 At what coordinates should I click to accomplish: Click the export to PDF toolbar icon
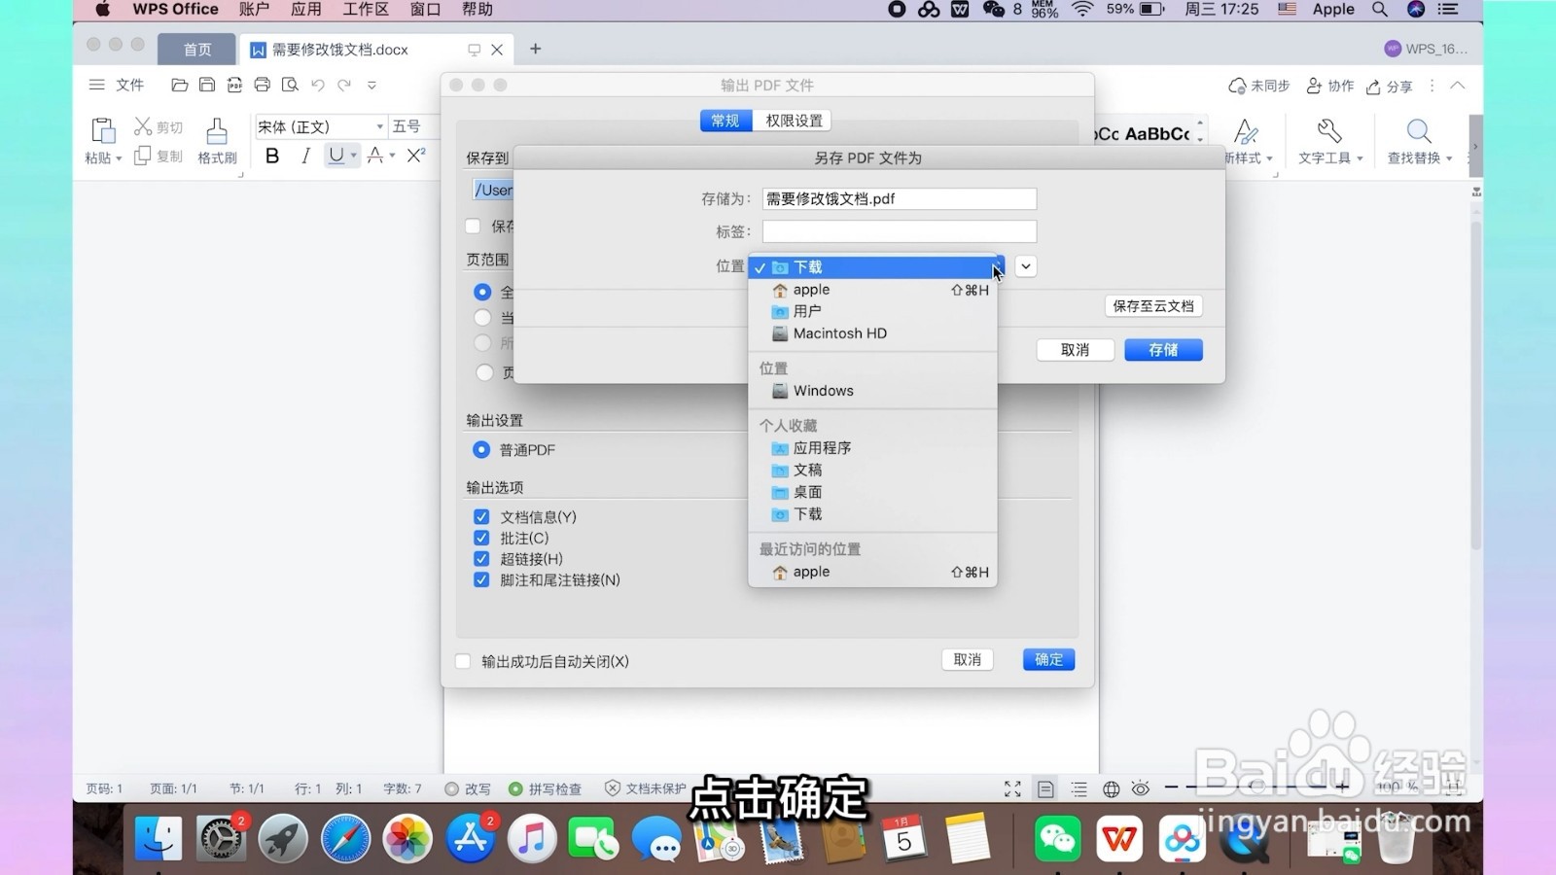[x=234, y=85]
